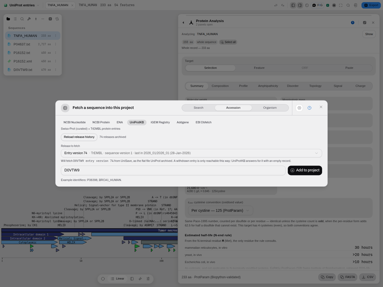The image size is (383, 287).
Task: Click the redo arrow in the top toolbar
Action: coord(283,5)
